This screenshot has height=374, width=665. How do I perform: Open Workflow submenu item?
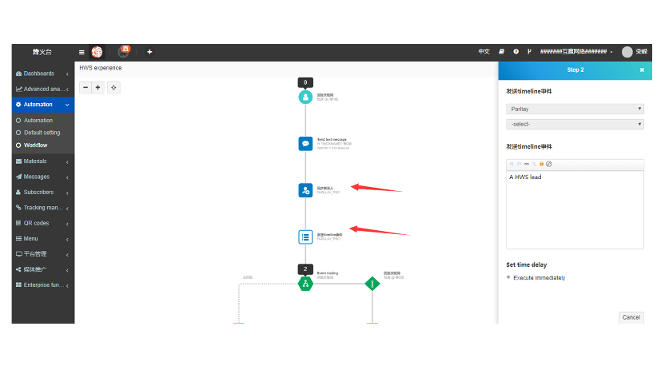[x=35, y=145]
